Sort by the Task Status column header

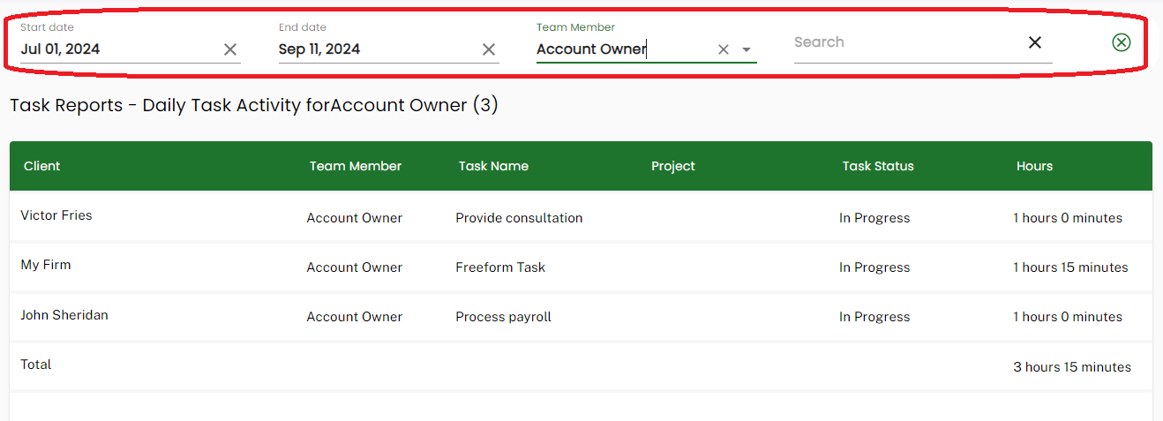[x=878, y=166]
